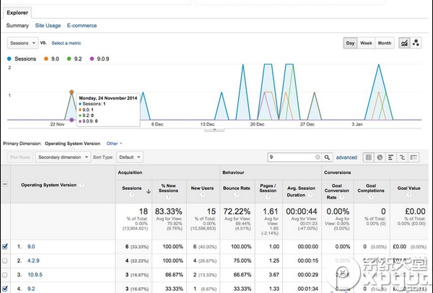This screenshot has width=433, height=293.
Task: Select the performance bar view icon
Action: (x=391, y=157)
